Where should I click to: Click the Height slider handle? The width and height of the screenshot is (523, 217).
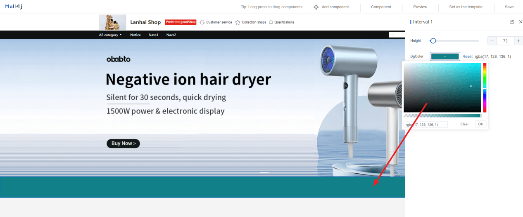(433, 41)
